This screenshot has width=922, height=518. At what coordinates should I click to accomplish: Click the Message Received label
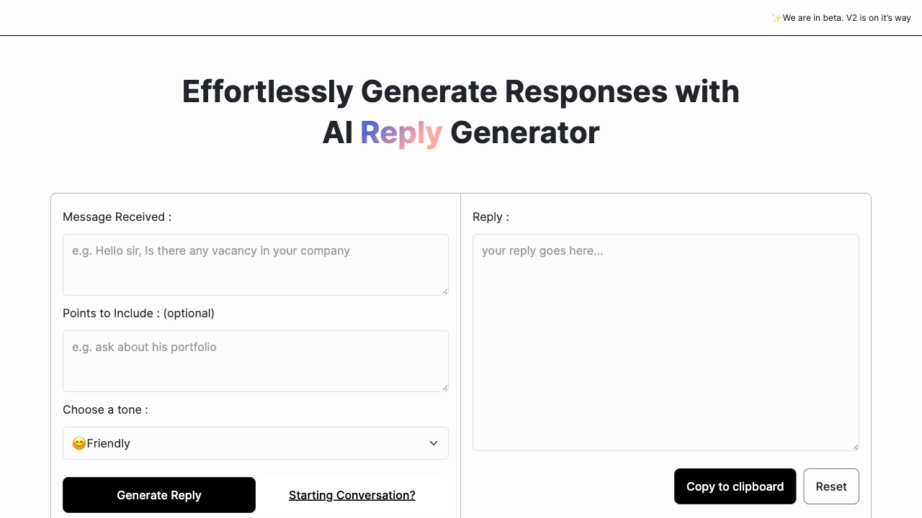[x=117, y=217]
